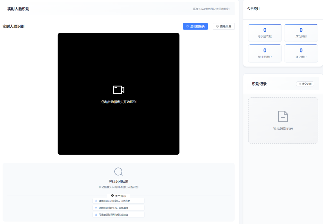This screenshot has height=224, width=323.
Task: Select the 新注册用户 statistic card
Action: (265, 53)
